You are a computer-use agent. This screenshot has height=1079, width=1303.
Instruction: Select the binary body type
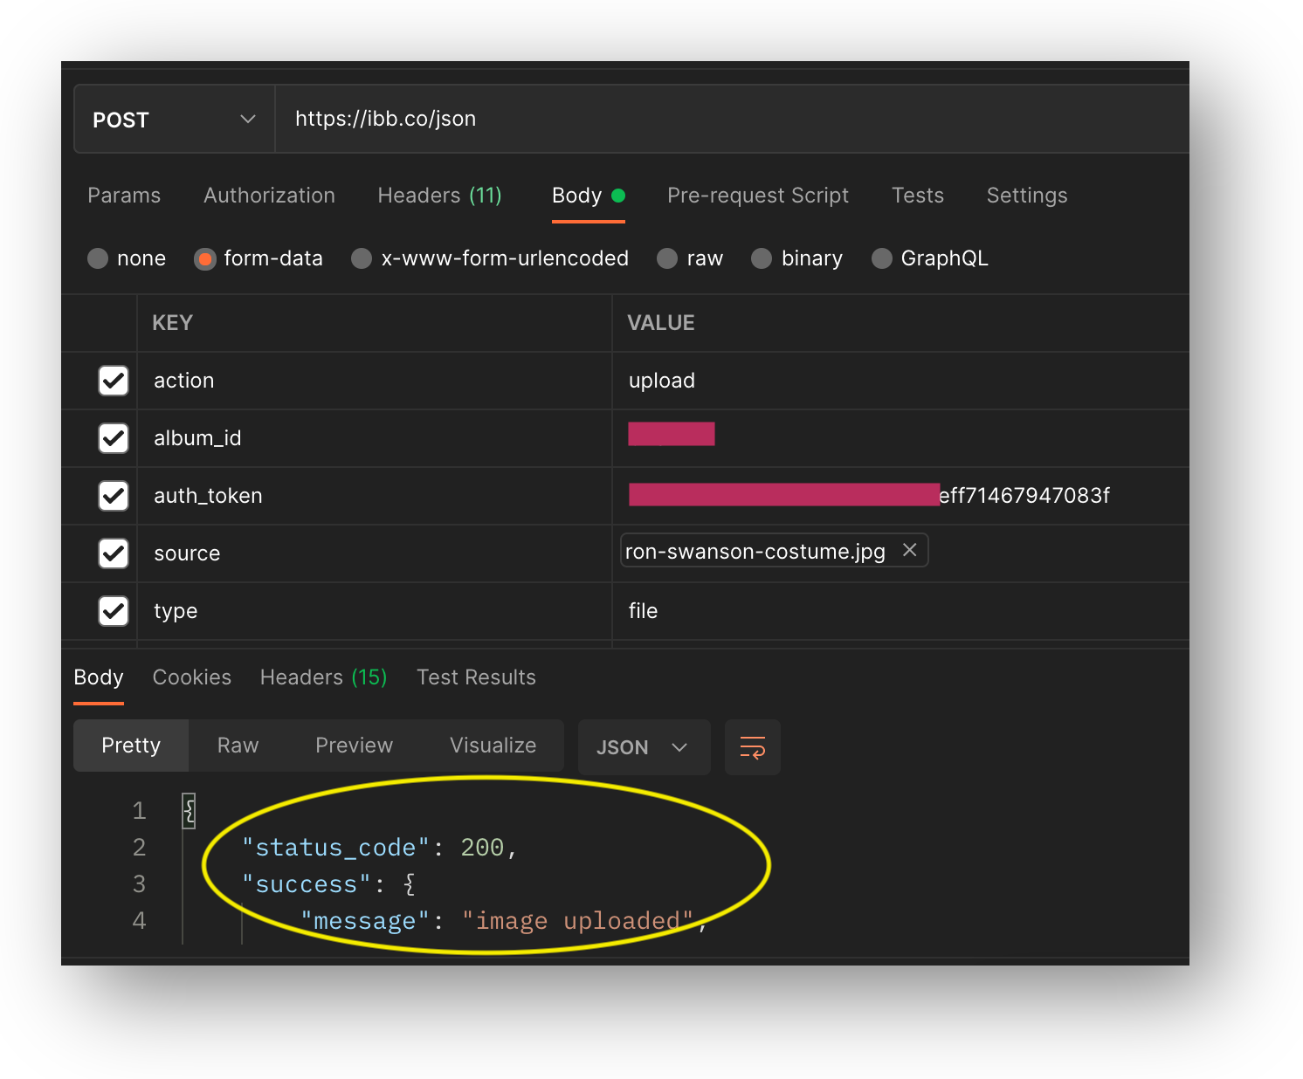pos(762,258)
